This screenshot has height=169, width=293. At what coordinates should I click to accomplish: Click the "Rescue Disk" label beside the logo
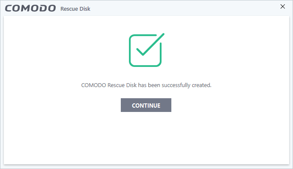75,9
